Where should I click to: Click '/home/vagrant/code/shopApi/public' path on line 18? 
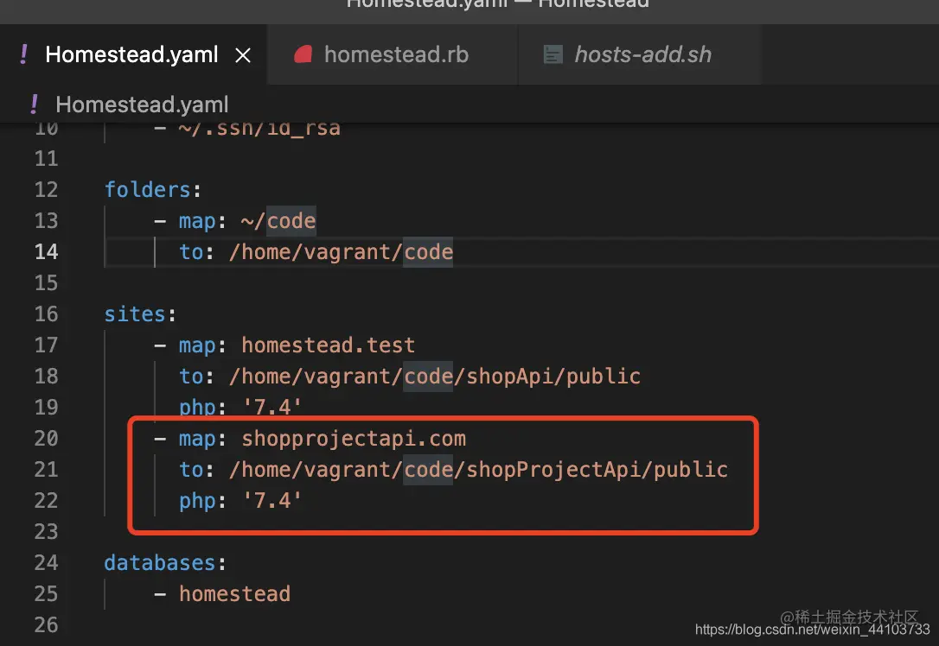point(435,377)
